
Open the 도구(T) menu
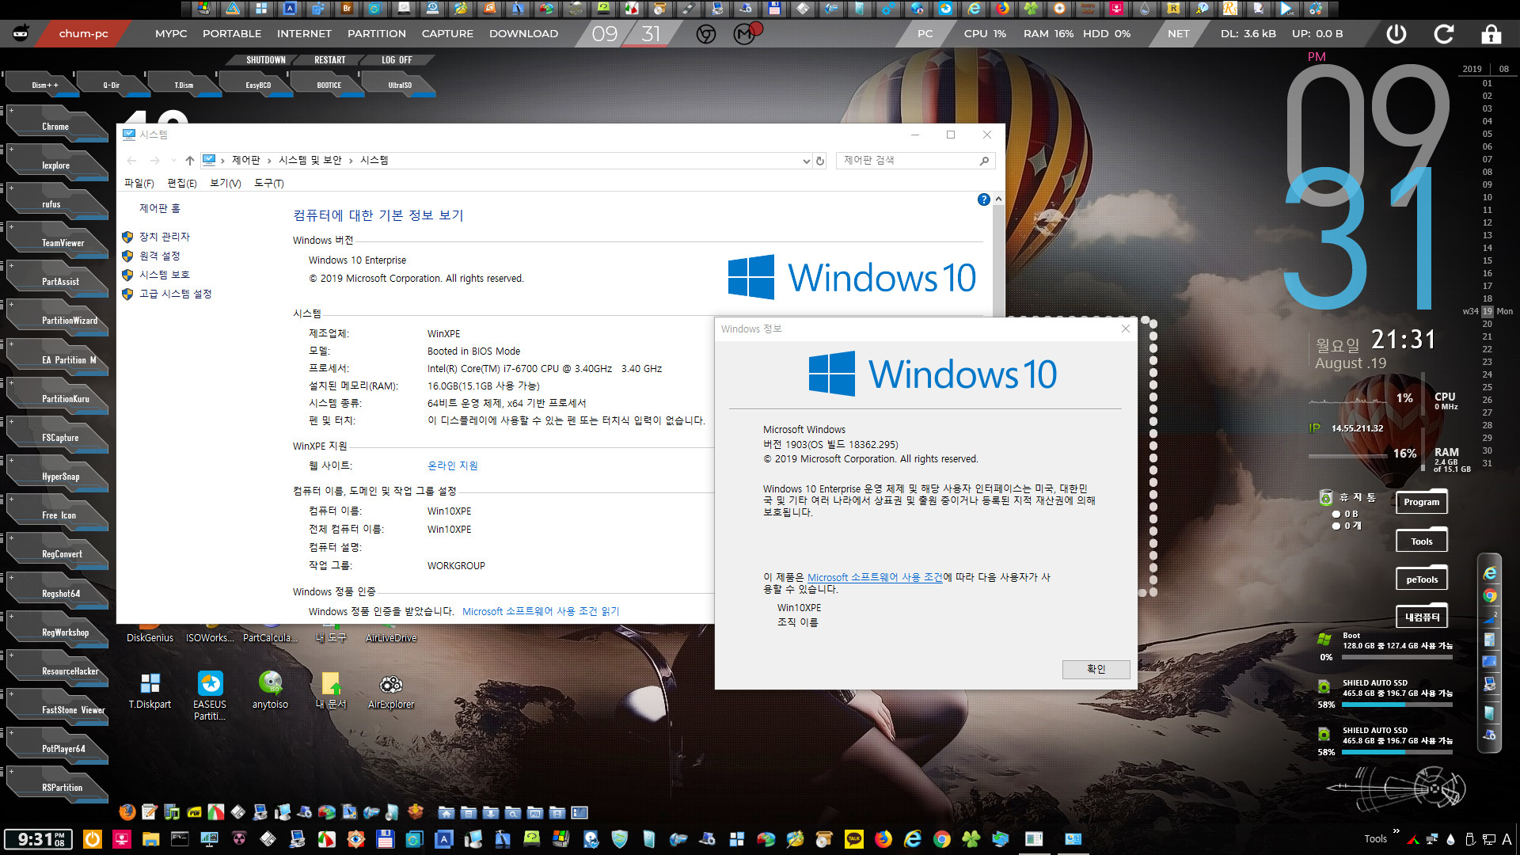[x=269, y=183]
